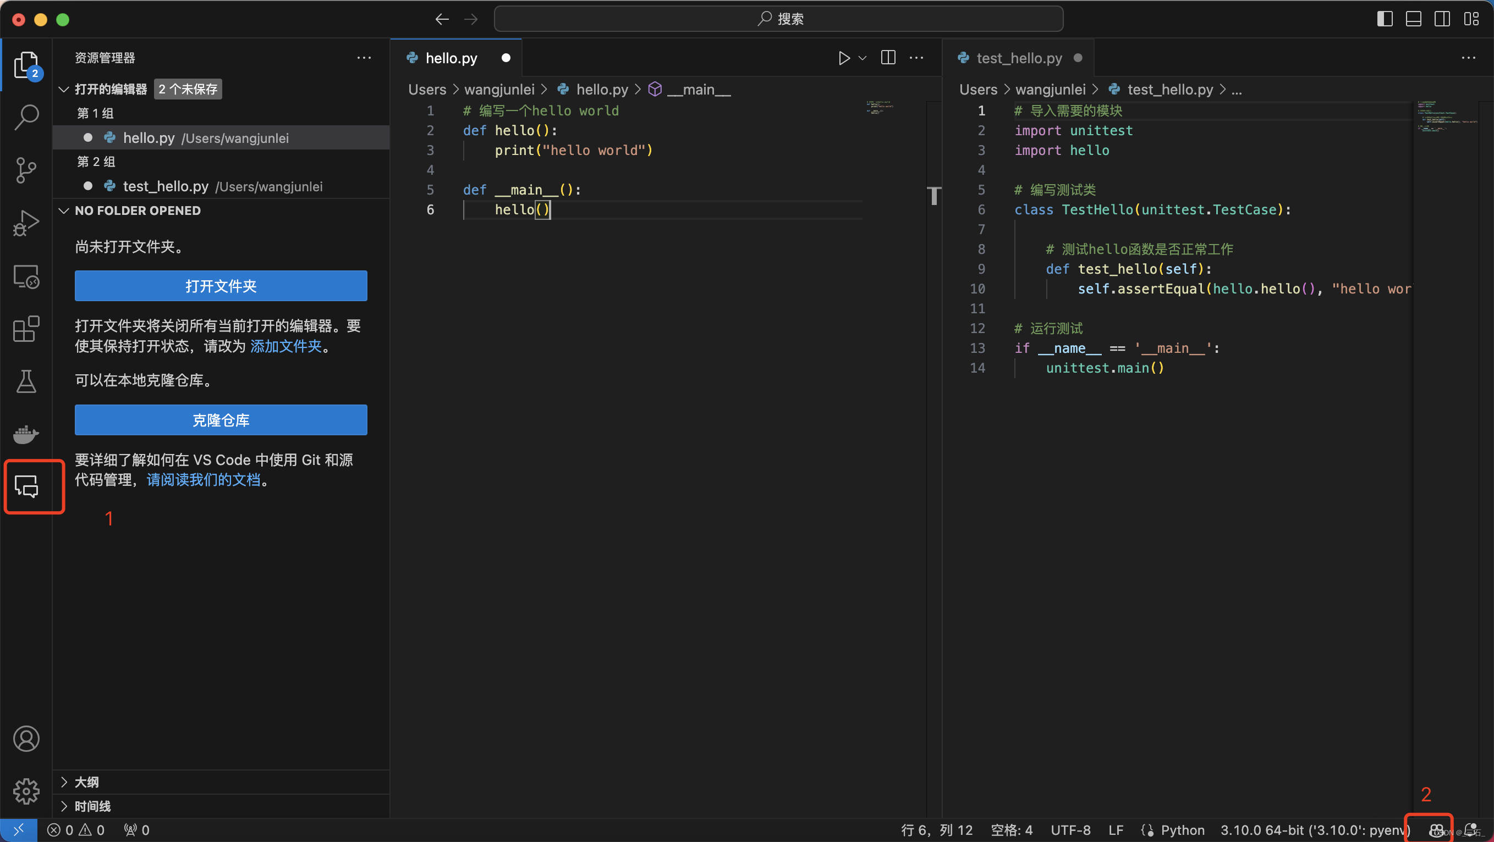The height and width of the screenshot is (842, 1494).
Task: Select hello.py in open editors list
Action: click(x=149, y=138)
